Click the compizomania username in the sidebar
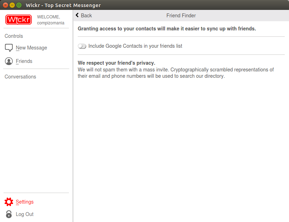289x222 pixels. (51, 23)
